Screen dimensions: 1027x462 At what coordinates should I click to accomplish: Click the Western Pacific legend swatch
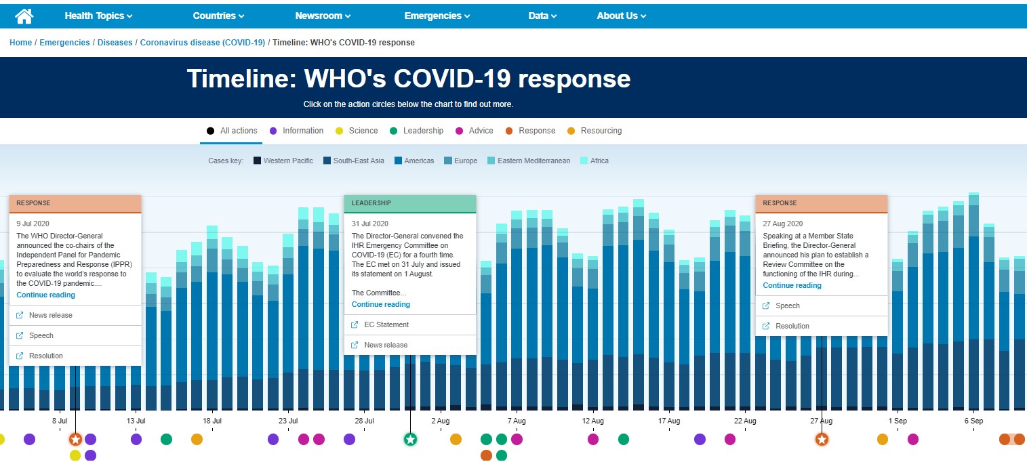coord(257,161)
